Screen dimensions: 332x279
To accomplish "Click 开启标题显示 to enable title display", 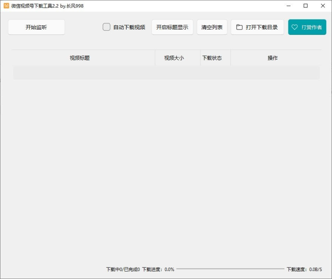I will (172, 27).
